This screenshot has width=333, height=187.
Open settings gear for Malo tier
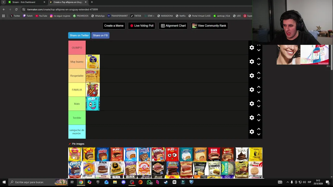[x=252, y=104]
